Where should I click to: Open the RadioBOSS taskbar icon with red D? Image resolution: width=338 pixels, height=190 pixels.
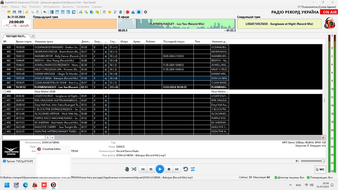54,185
